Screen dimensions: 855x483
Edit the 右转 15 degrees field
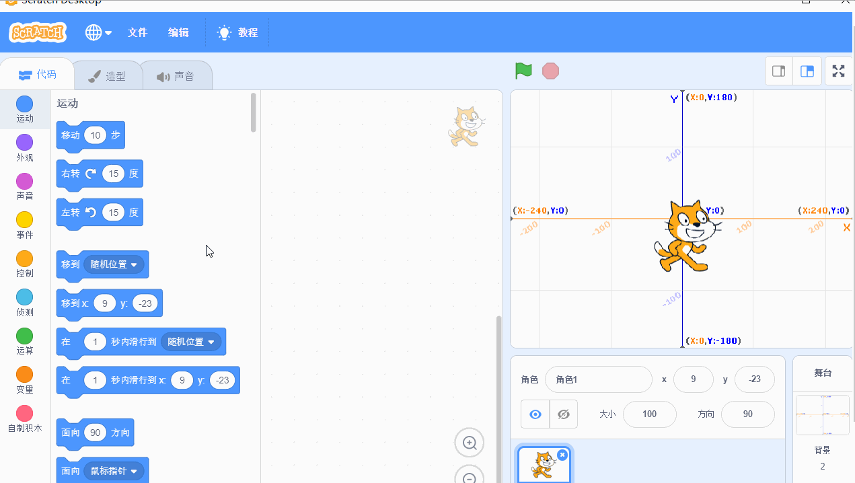coord(113,174)
